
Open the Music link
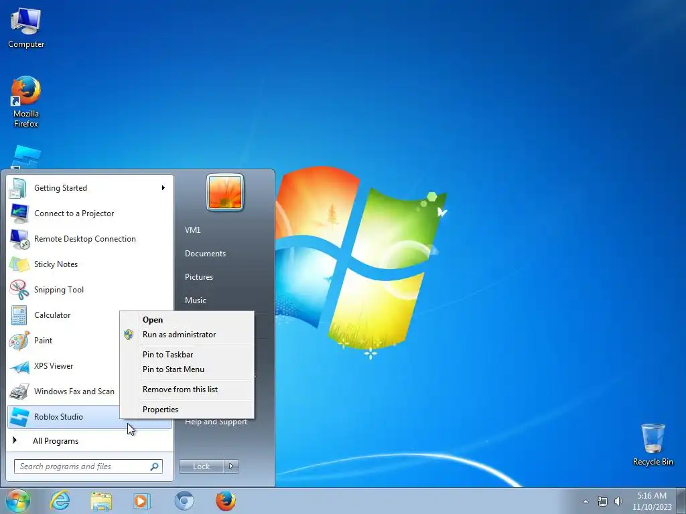[x=195, y=301]
